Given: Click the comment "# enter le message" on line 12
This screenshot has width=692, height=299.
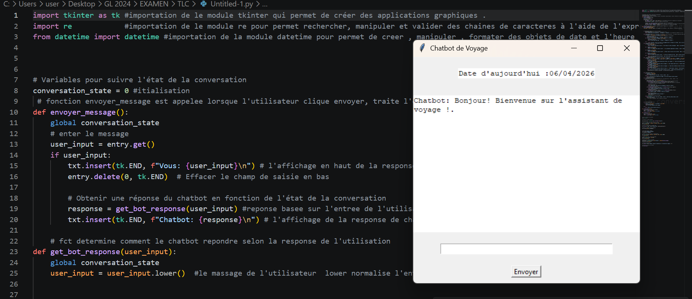Looking at the screenshot, I should coord(90,134).
